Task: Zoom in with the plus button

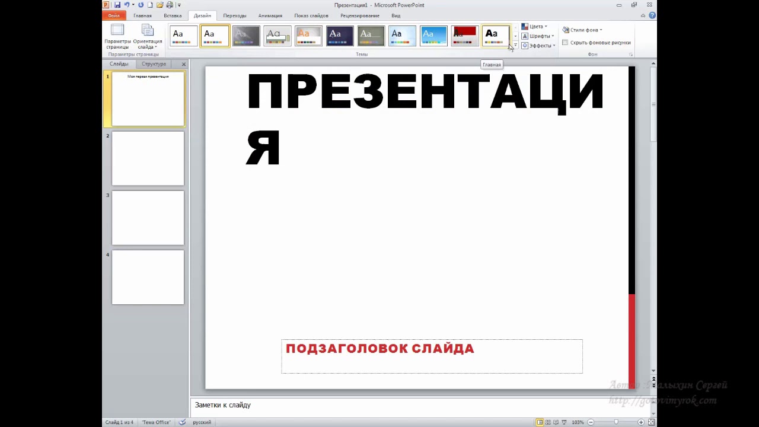Action: click(641, 422)
